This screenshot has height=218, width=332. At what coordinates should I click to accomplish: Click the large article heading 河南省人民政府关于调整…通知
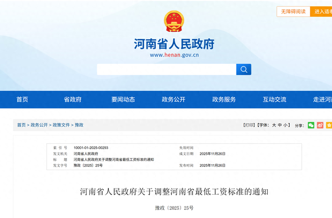pyautogui.click(x=174, y=192)
